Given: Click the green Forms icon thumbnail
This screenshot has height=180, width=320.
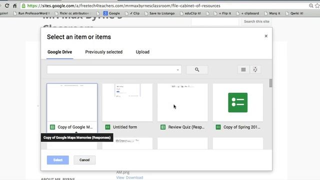Looking at the screenshot, I should pos(238,102).
